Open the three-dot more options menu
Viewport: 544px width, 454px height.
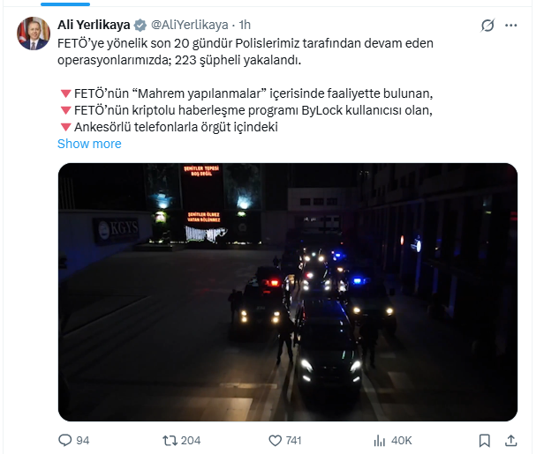511,26
